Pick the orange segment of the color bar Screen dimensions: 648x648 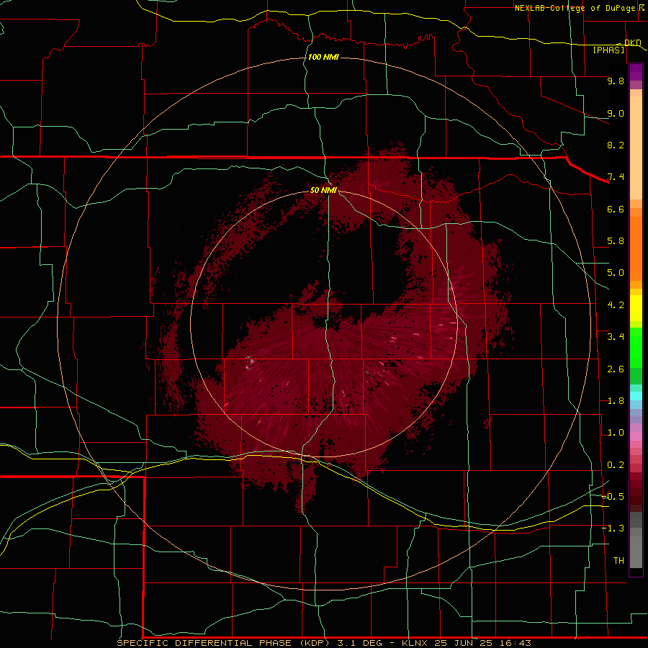pyautogui.click(x=636, y=248)
